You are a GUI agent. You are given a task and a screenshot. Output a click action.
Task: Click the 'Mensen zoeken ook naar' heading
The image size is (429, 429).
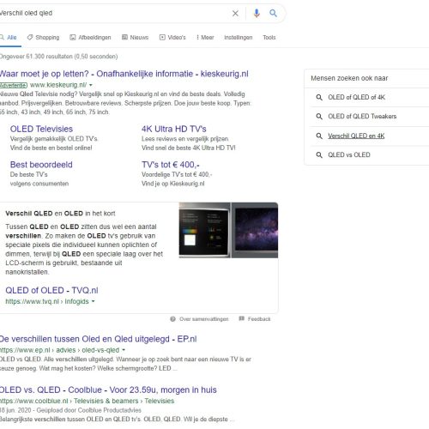pos(349,78)
